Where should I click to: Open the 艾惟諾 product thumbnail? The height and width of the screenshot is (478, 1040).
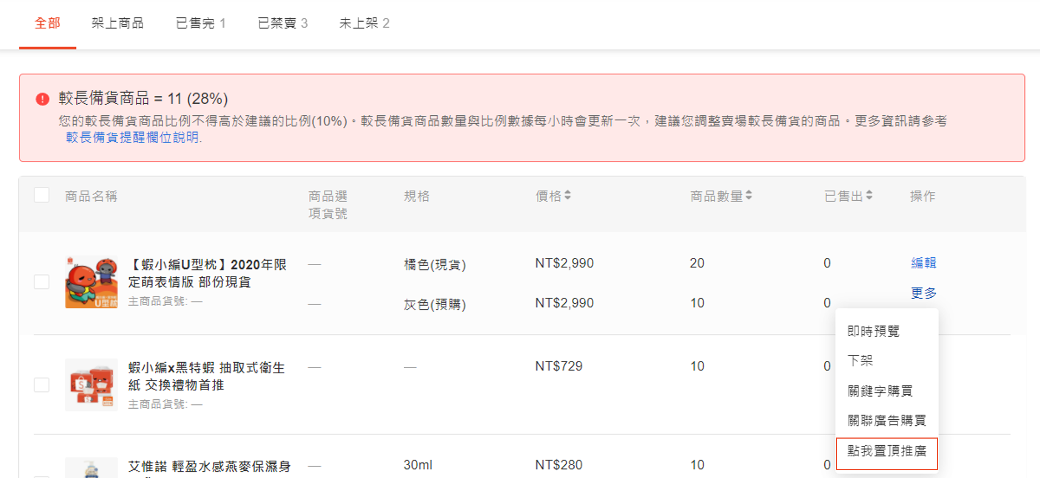pos(92,467)
